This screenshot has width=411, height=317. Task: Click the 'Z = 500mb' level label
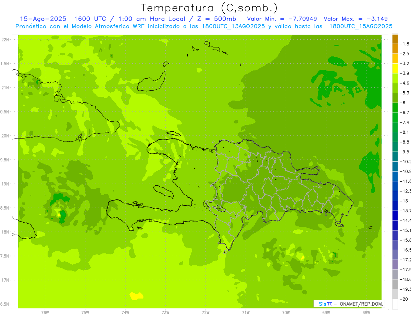click(216, 19)
